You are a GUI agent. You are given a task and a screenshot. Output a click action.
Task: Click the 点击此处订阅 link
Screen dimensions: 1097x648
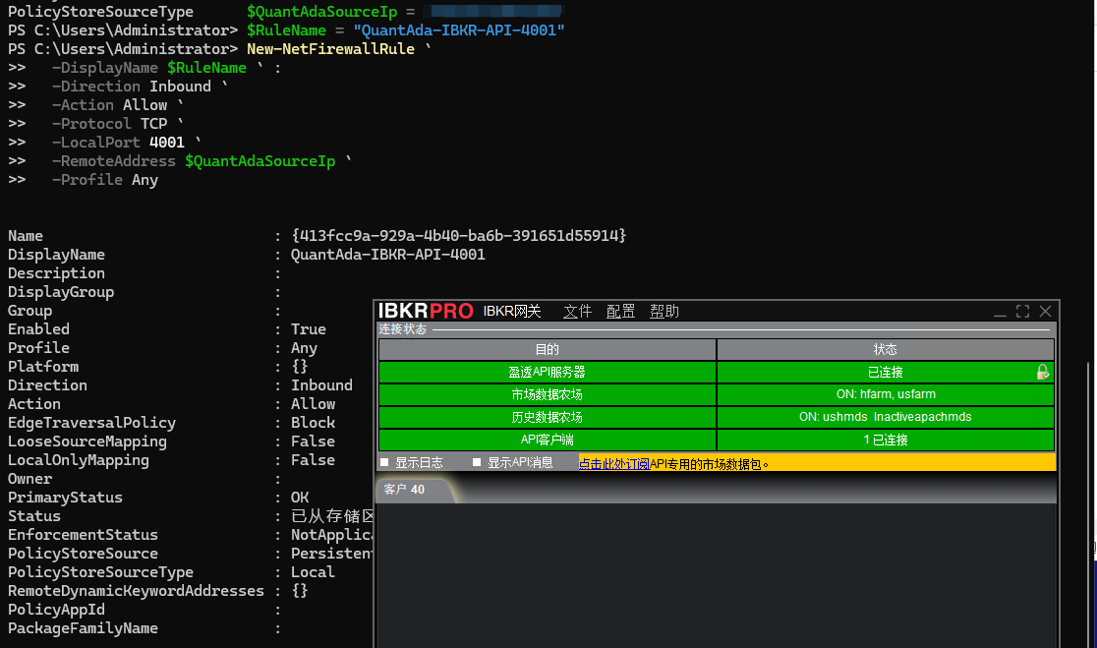(613, 463)
